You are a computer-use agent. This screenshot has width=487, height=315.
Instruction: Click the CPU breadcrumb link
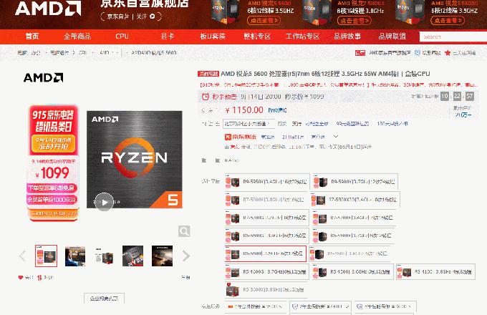(x=83, y=53)
